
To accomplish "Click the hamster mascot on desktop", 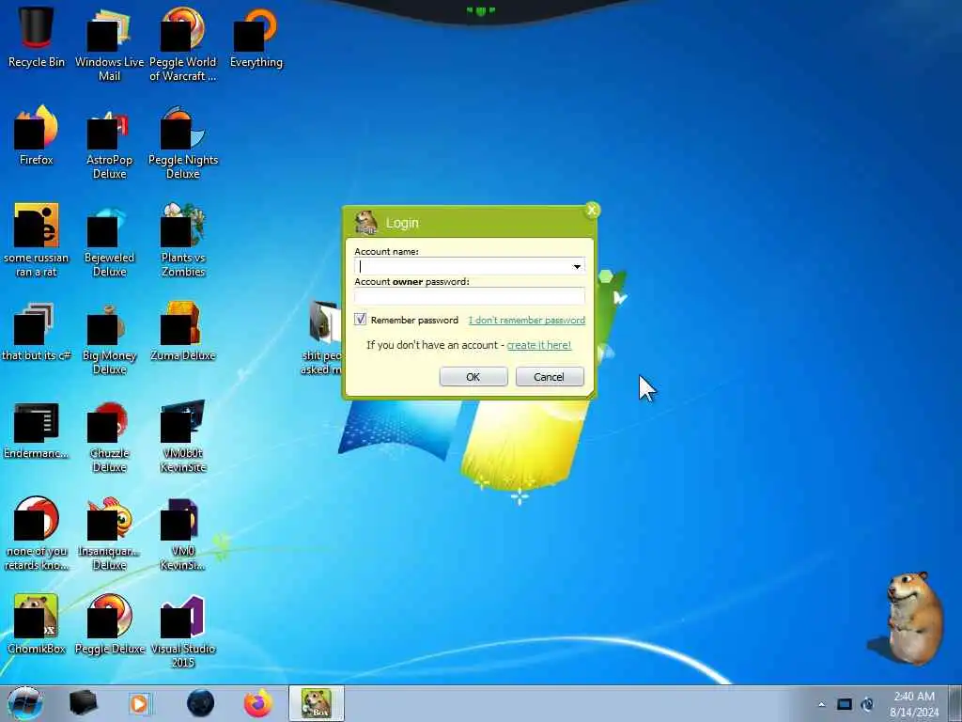I will click(x=913, y=617).
